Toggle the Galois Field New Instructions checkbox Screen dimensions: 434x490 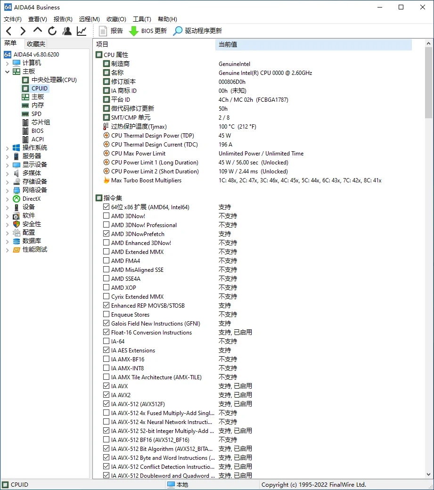(x=106, y=323)
